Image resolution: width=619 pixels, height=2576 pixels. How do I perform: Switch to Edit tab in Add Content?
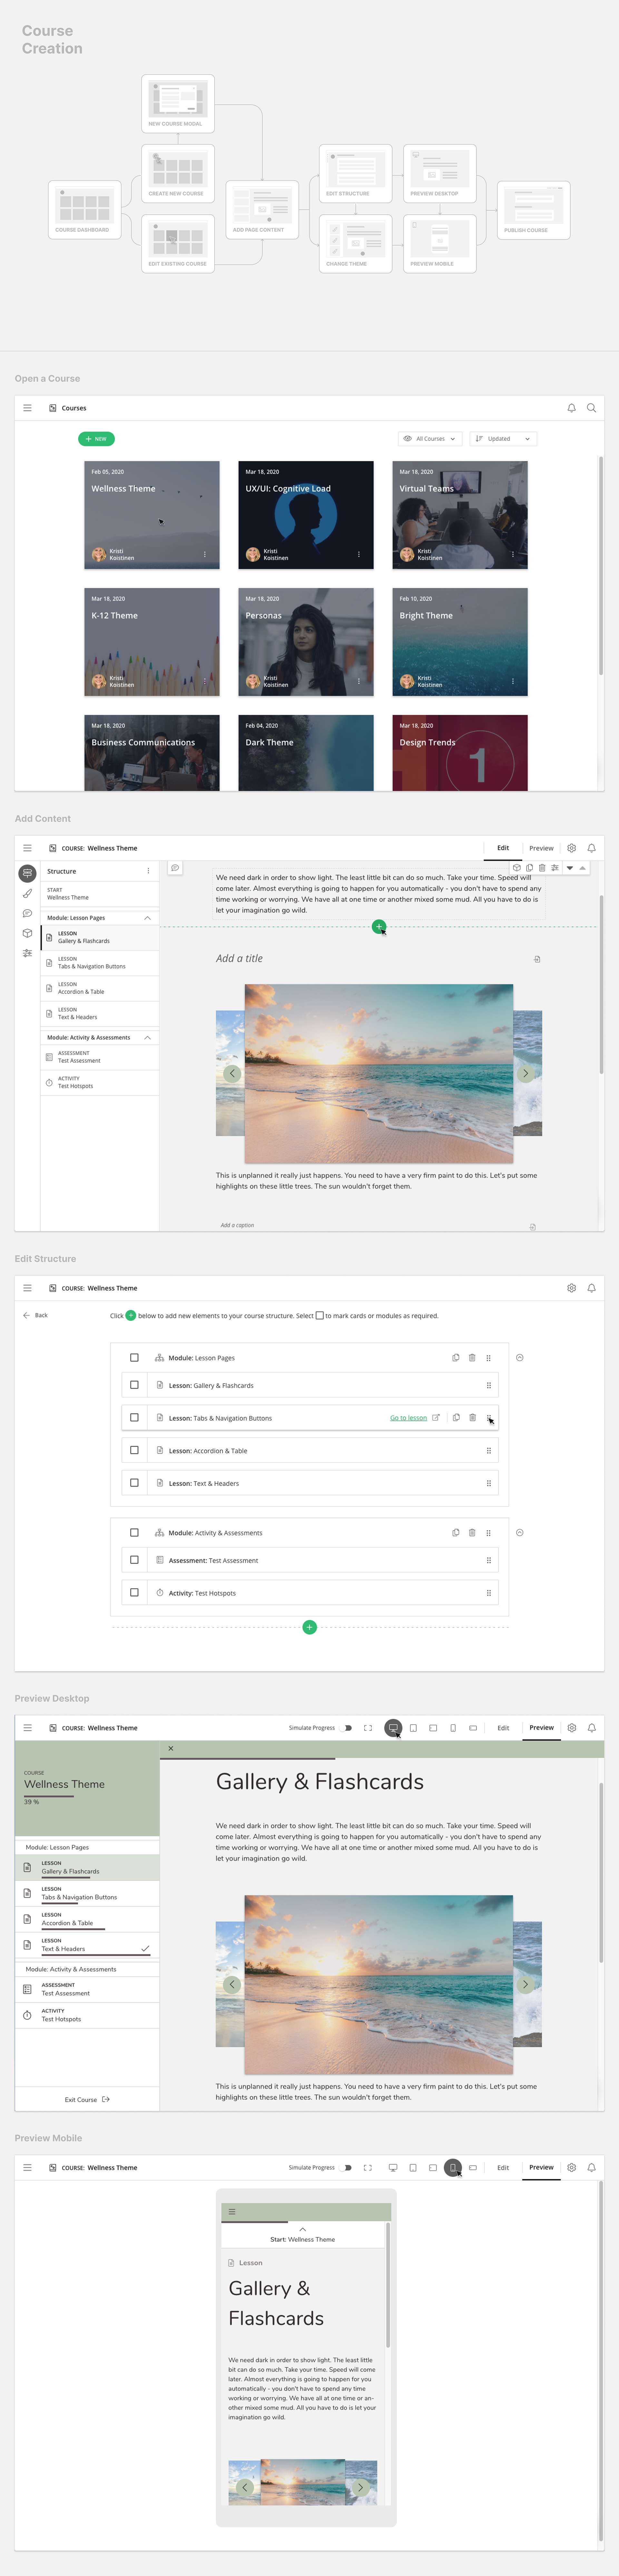[x=503, y=848]
